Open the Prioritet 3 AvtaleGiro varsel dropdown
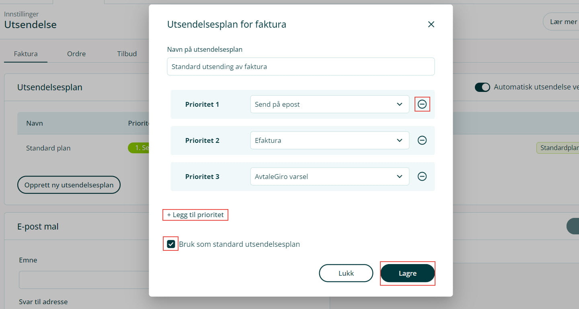Image resolution: width=579 pixels, height=309 pixels. [329, 177]
